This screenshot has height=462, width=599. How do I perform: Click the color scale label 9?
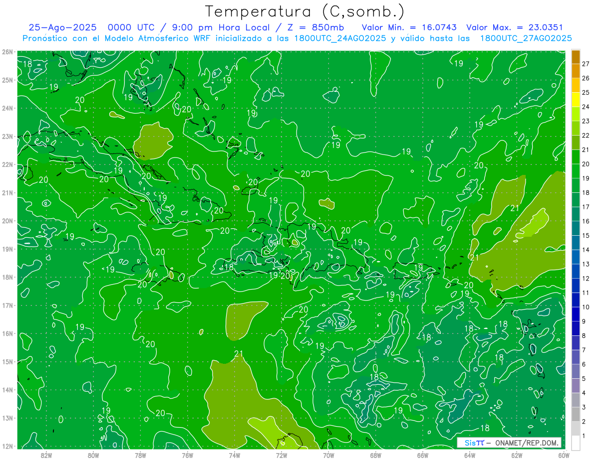584,321
